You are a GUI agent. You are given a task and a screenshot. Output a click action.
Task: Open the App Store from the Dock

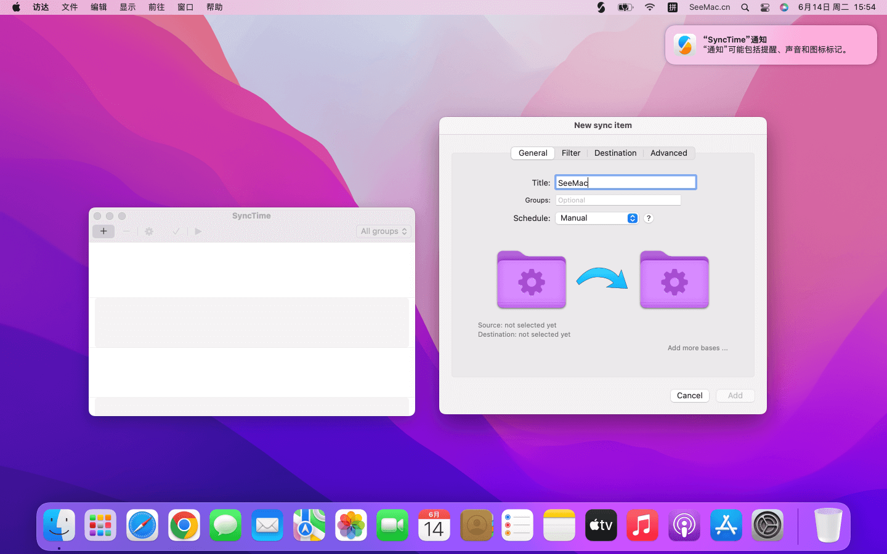726,526
